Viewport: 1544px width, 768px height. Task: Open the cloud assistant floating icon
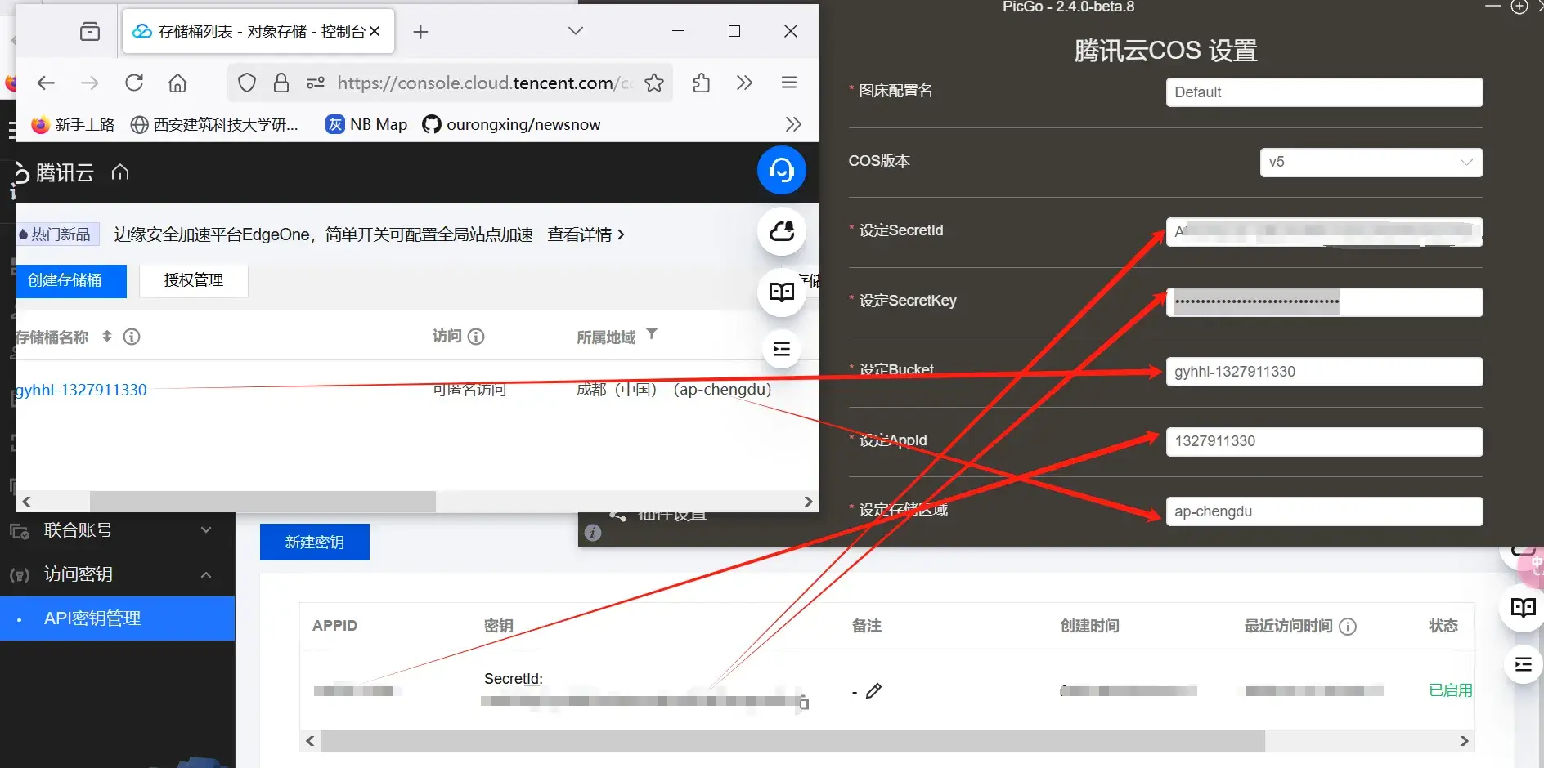(x=781, y=231)
